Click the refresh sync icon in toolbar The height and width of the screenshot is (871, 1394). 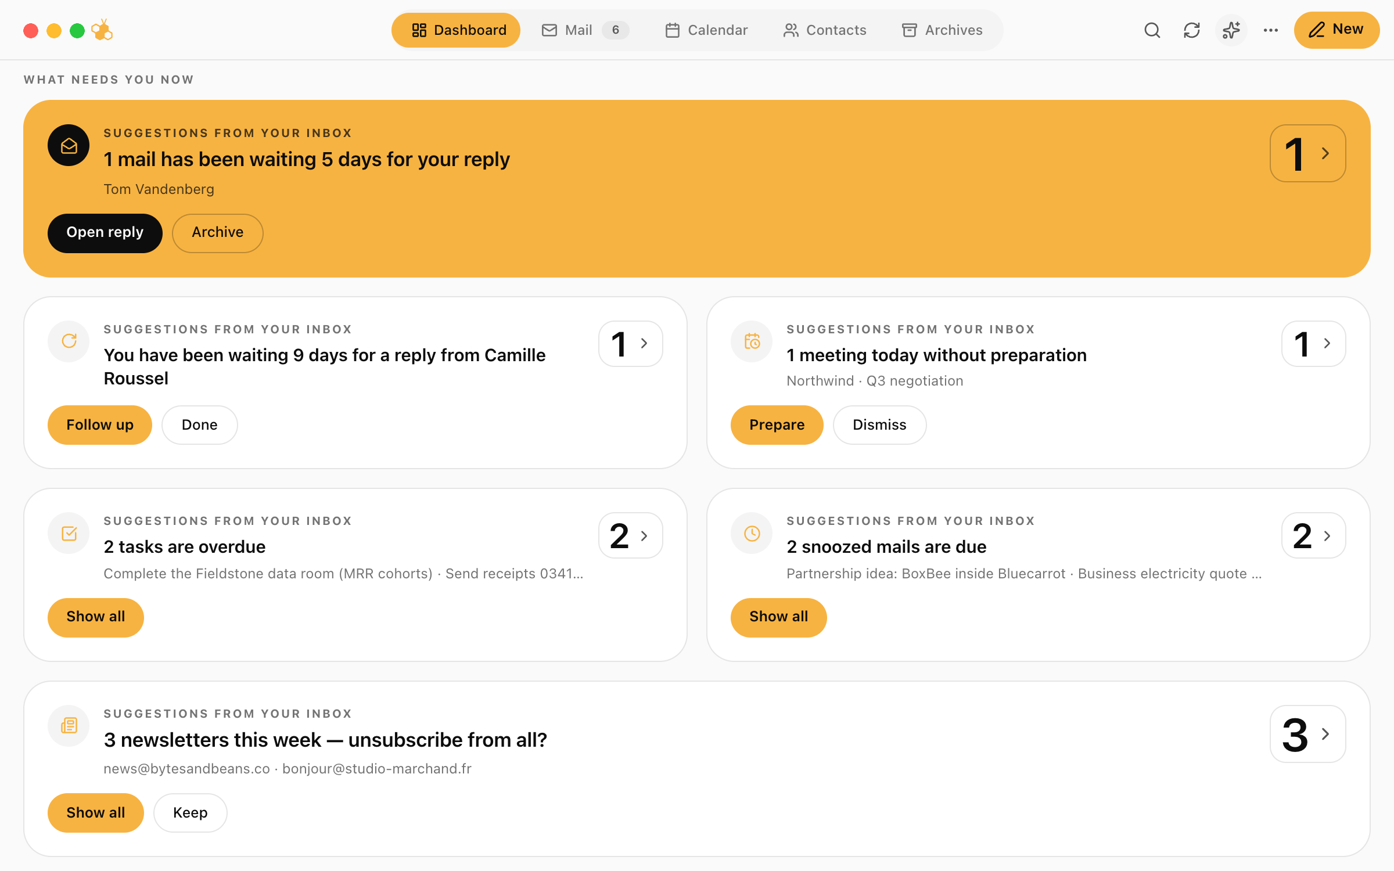tap(1192, 30)
